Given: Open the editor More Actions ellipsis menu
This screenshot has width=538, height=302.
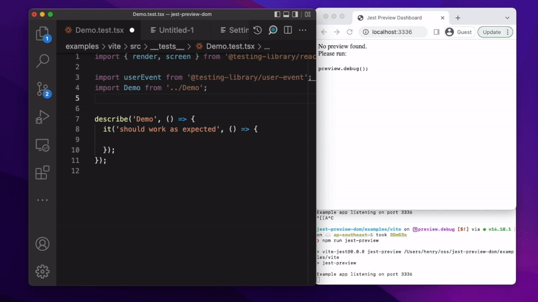Looking at the screenshot, I should (303, 30).
